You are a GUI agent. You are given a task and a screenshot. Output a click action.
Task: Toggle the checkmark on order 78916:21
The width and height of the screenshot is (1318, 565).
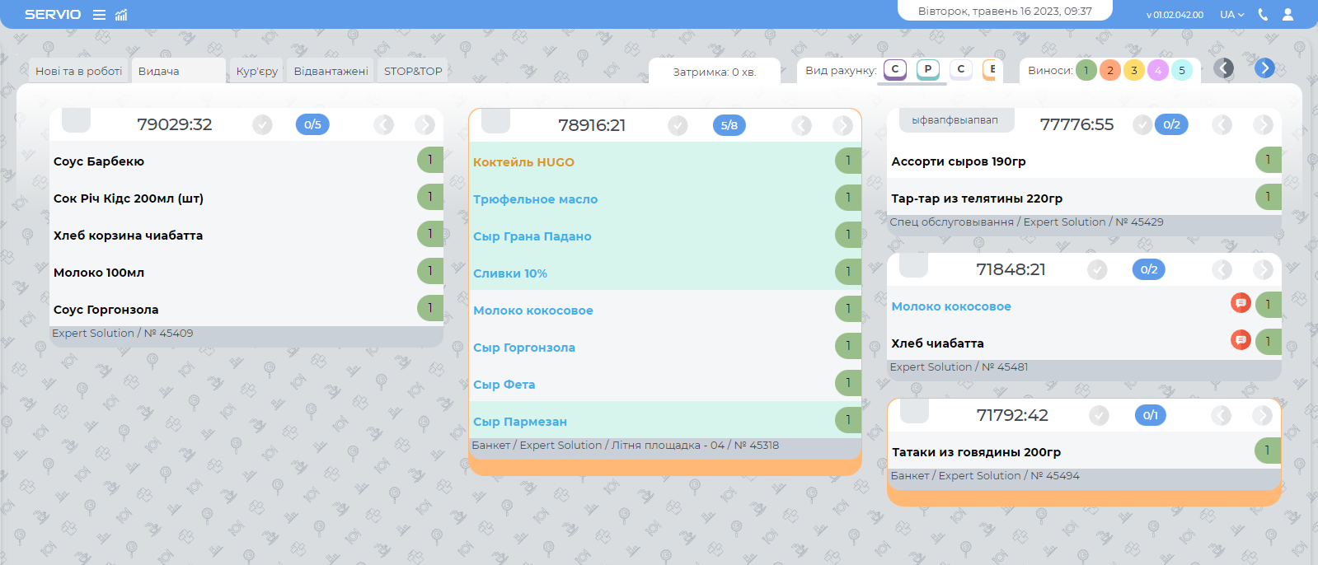pyautogui.click(x=678, y=125)
